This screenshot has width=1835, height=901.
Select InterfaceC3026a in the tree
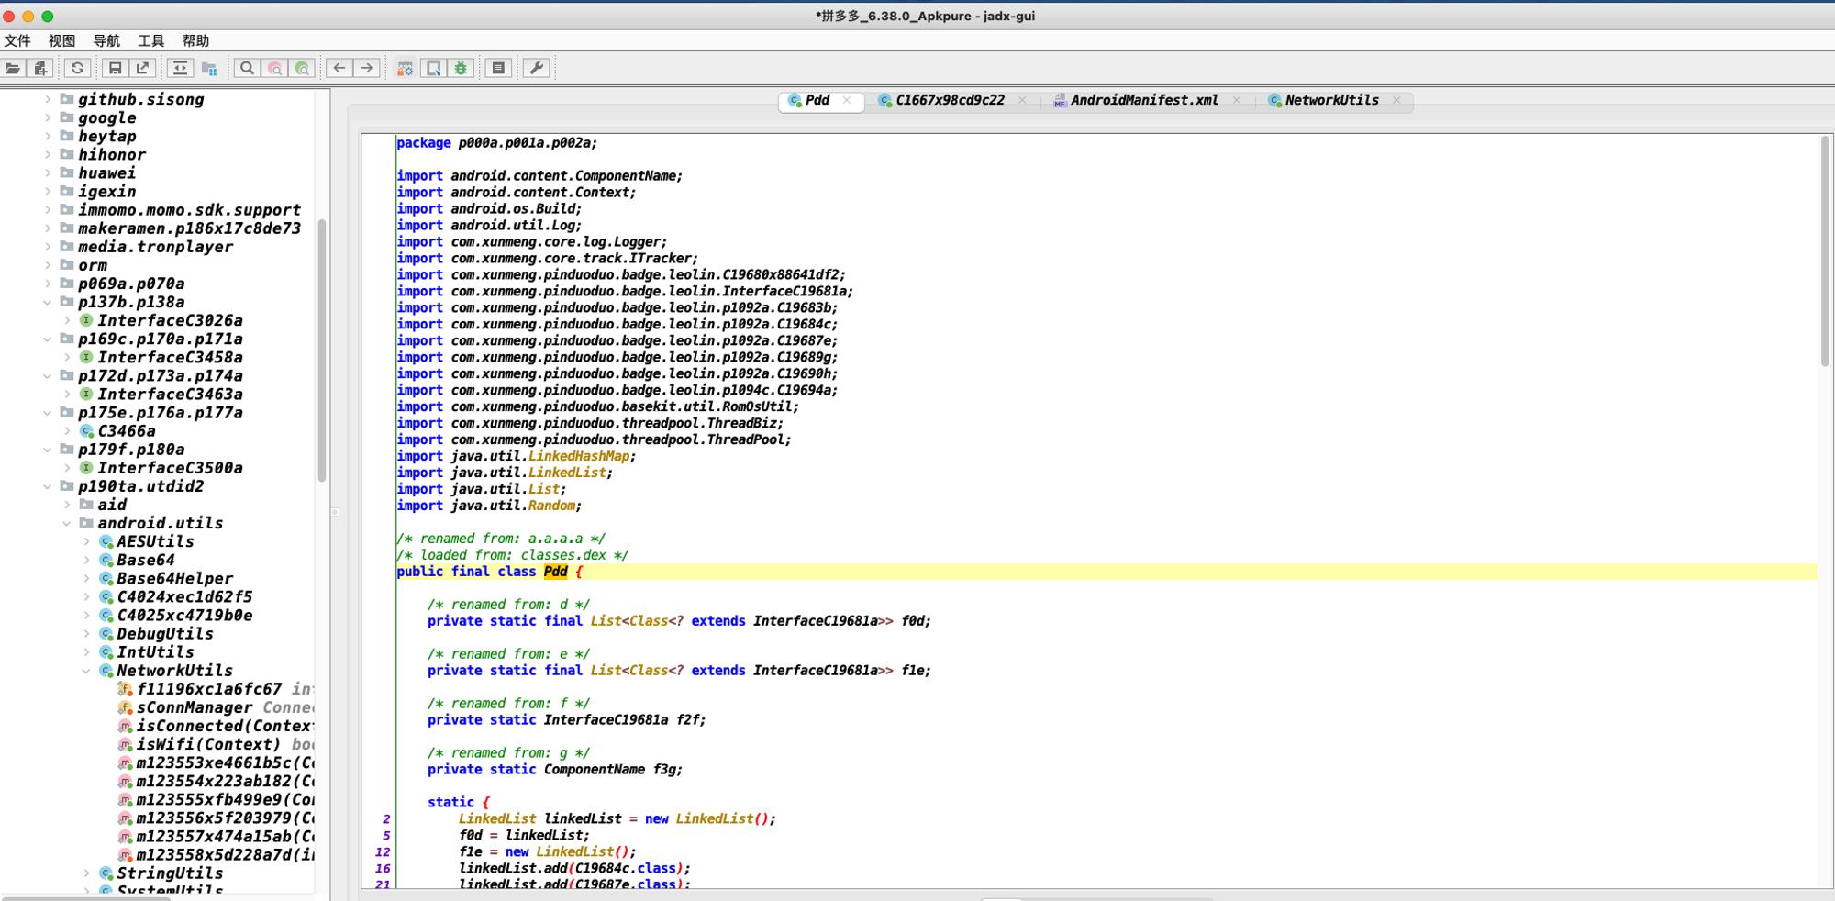pos(170,320)
